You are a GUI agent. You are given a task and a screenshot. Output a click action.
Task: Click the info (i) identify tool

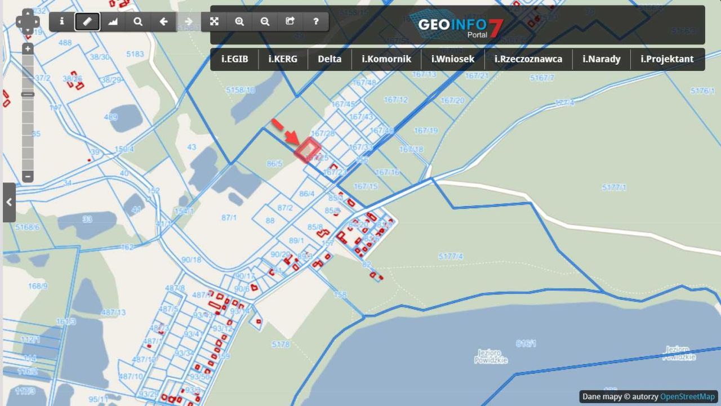coord(62,21)
